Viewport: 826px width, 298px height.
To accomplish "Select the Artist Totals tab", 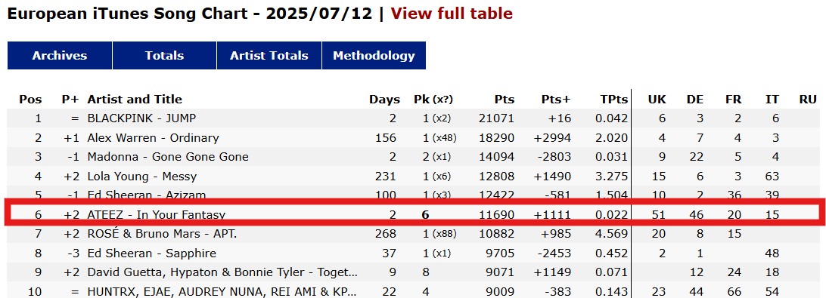I will tap(269, 56).
